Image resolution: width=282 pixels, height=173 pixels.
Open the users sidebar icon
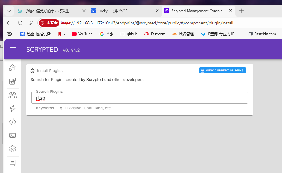tap(12, 95)
